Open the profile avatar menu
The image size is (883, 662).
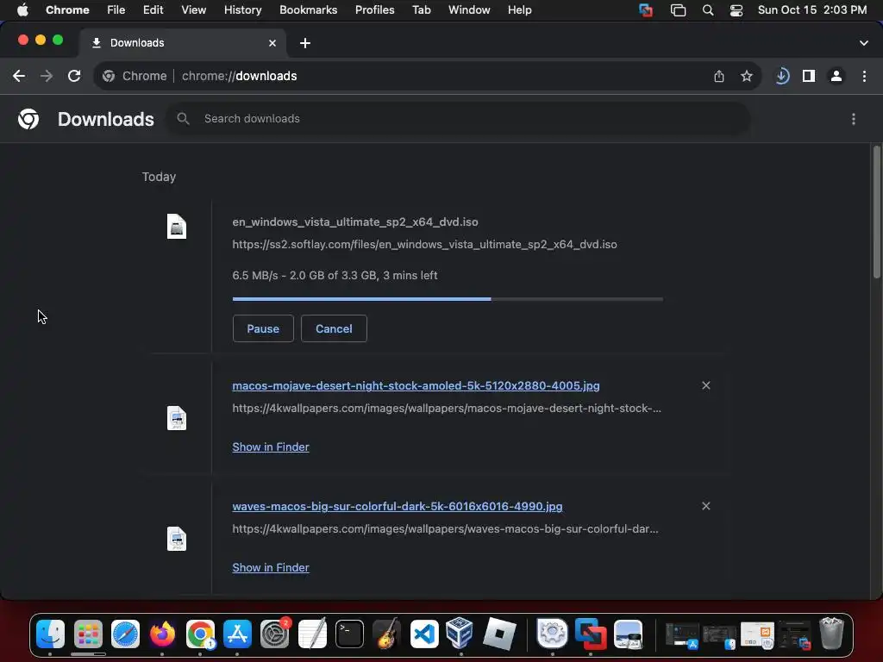[x=836, y=76]
